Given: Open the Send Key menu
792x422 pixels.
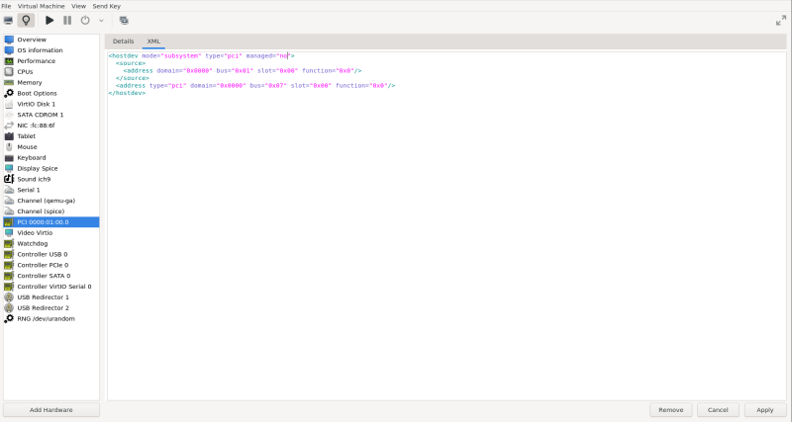Looking at the screenshot, I should [x=106, y=6].
